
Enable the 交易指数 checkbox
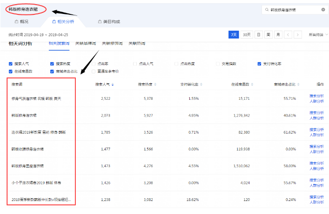pos(218,64)
